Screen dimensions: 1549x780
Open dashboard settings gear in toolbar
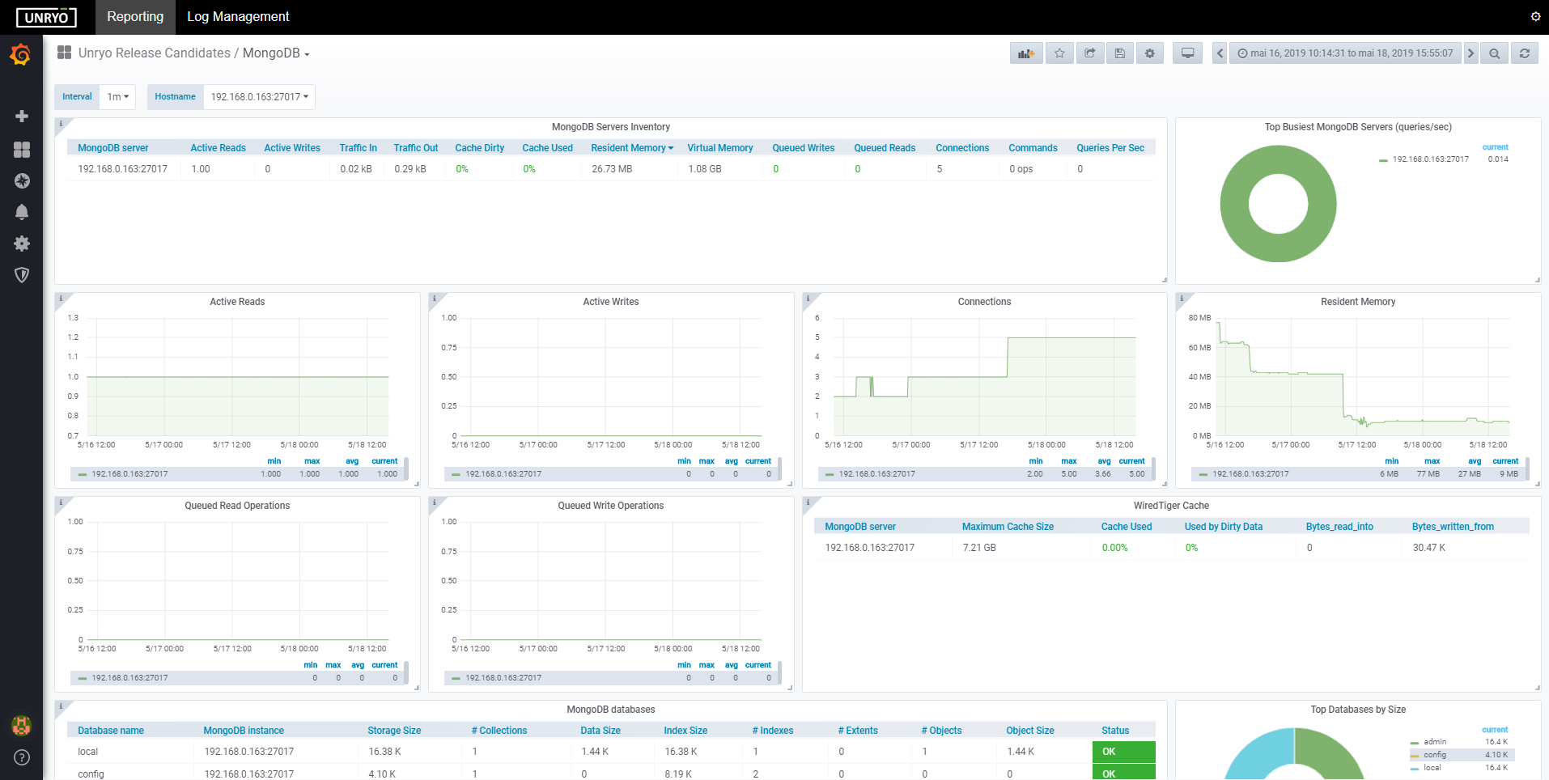[x=1150, y=53]
